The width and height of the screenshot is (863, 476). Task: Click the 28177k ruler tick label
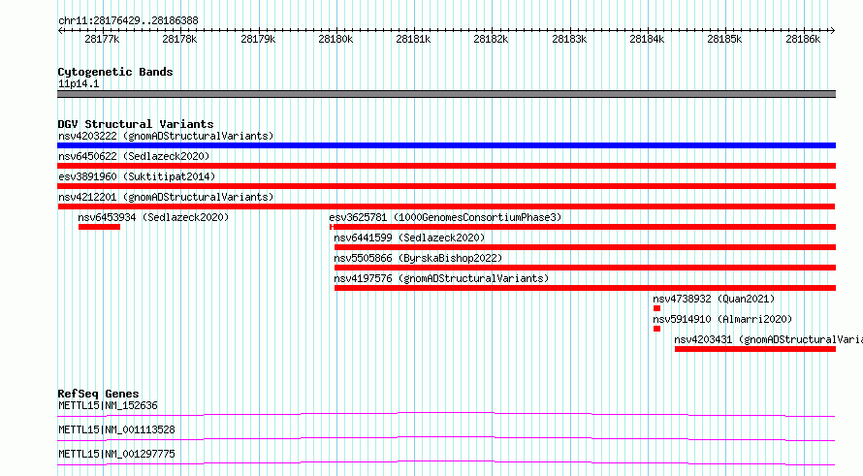tap(102, 40)
